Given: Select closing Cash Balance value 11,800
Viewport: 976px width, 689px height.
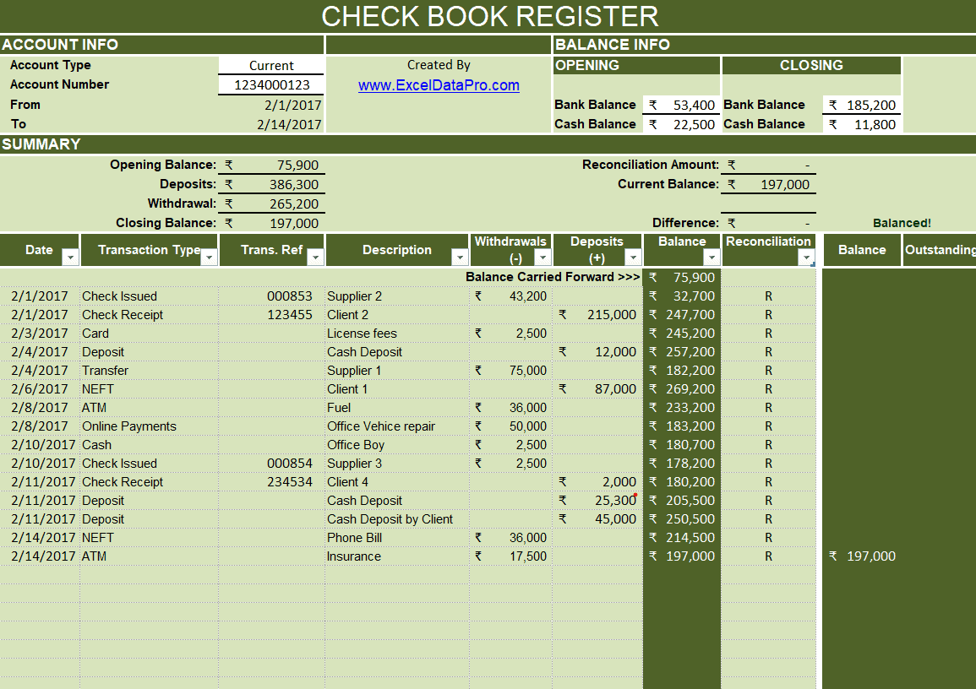Looking at the screenshot, I should coord(862,124).
